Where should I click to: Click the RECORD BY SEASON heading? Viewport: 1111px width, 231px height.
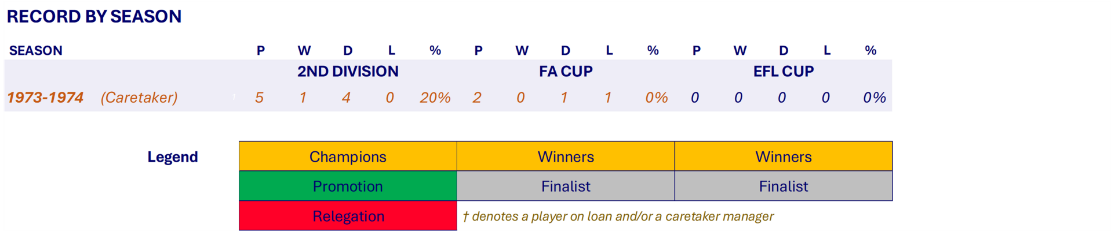pyautogui.click(x=94, y=17)
